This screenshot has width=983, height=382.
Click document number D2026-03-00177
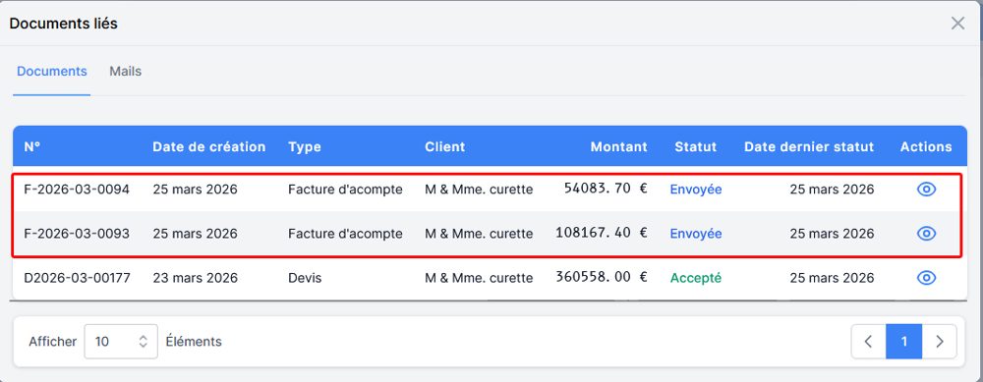(x=77, y=278)
